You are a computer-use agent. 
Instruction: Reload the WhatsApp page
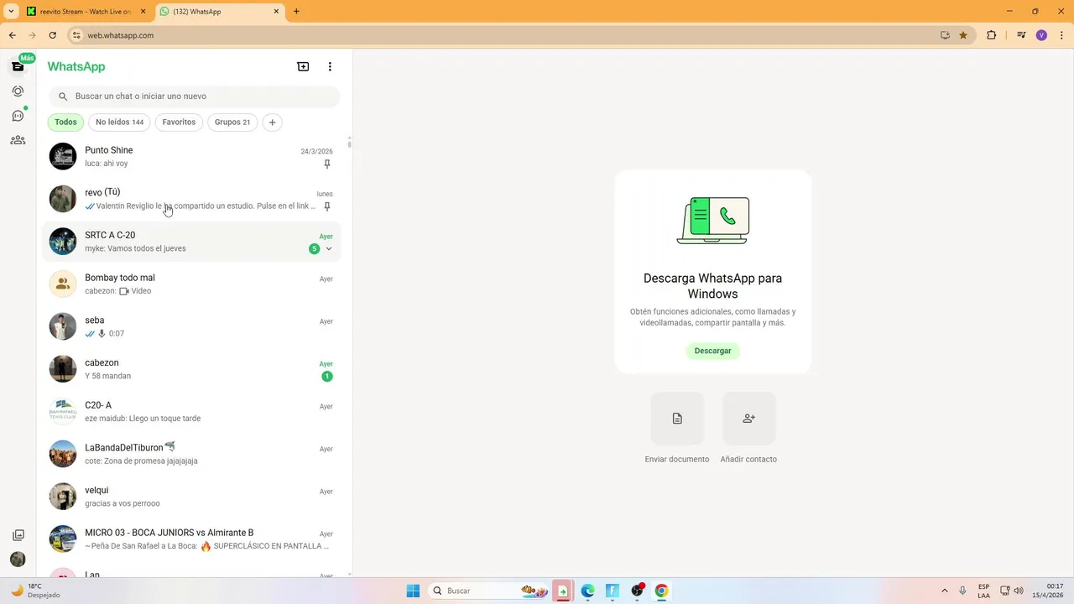coord(52,35)
